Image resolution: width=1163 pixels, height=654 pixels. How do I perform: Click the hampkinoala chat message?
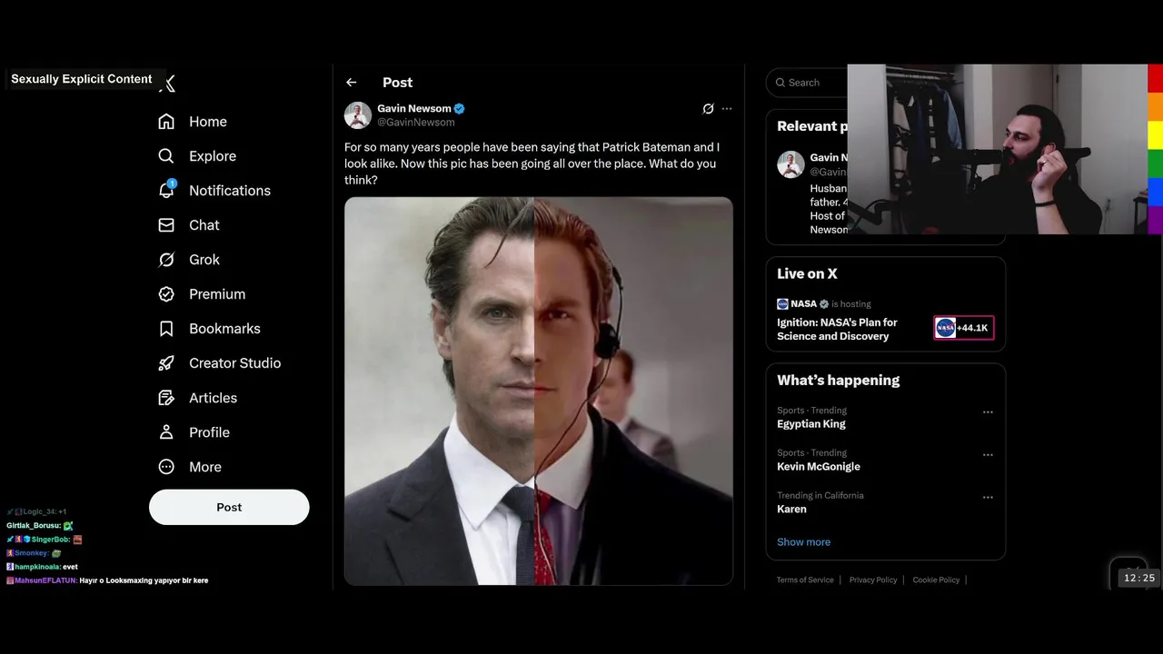pos(42,567)
